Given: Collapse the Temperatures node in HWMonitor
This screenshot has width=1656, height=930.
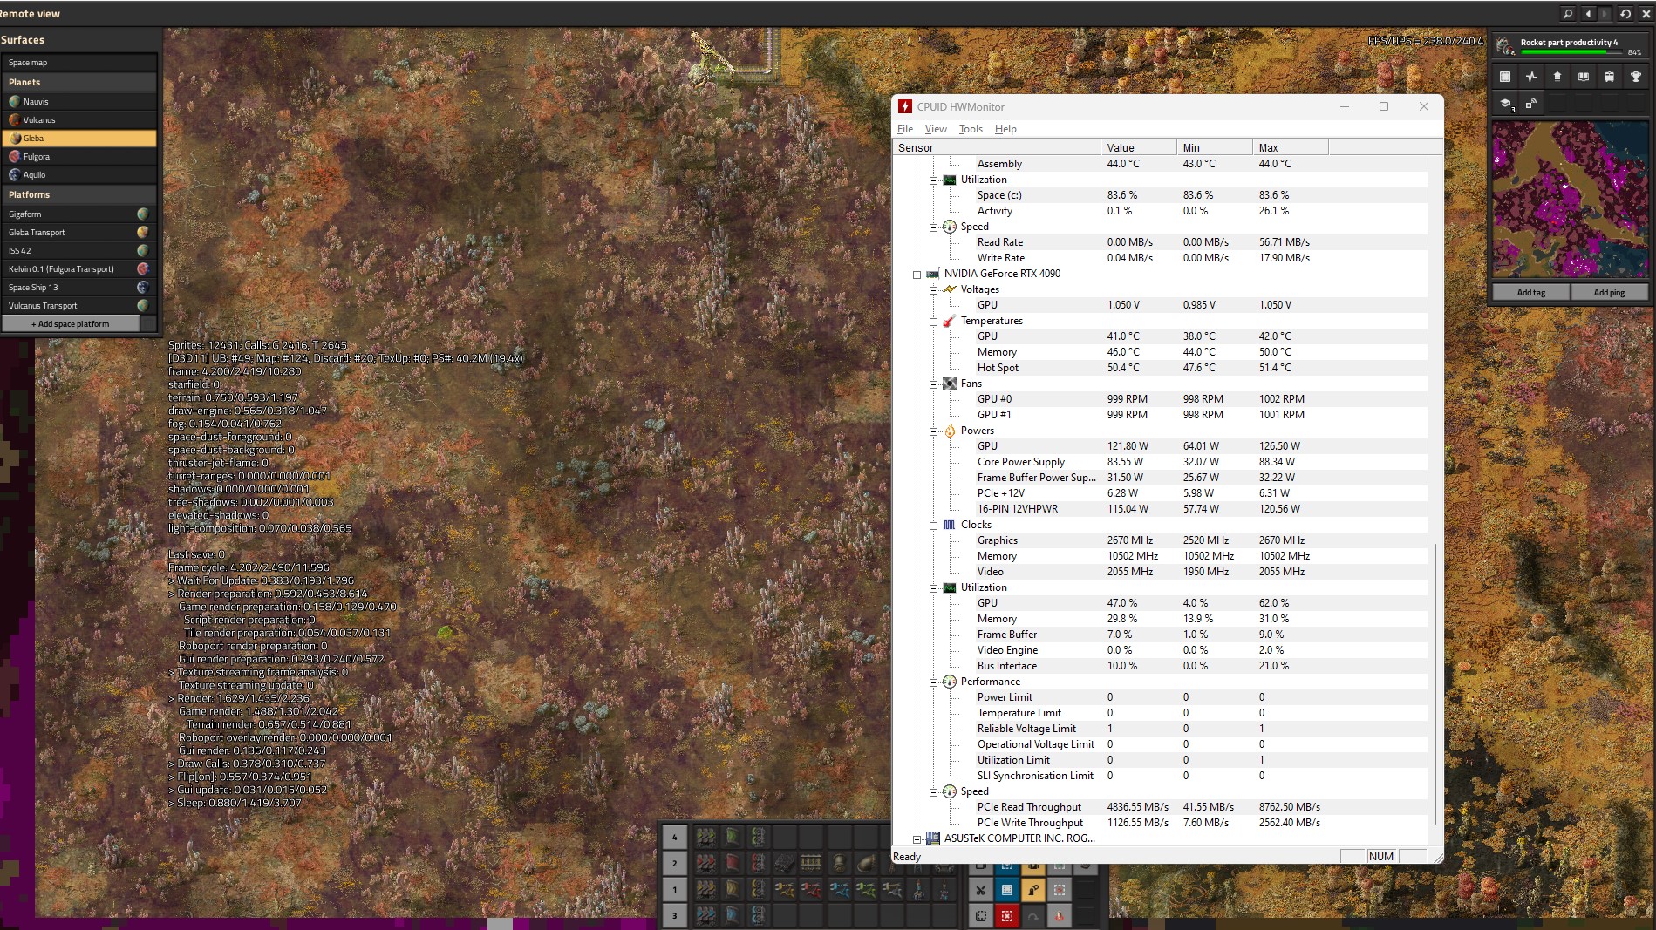Looking at the screenshot, I should (x=933, y=322).
